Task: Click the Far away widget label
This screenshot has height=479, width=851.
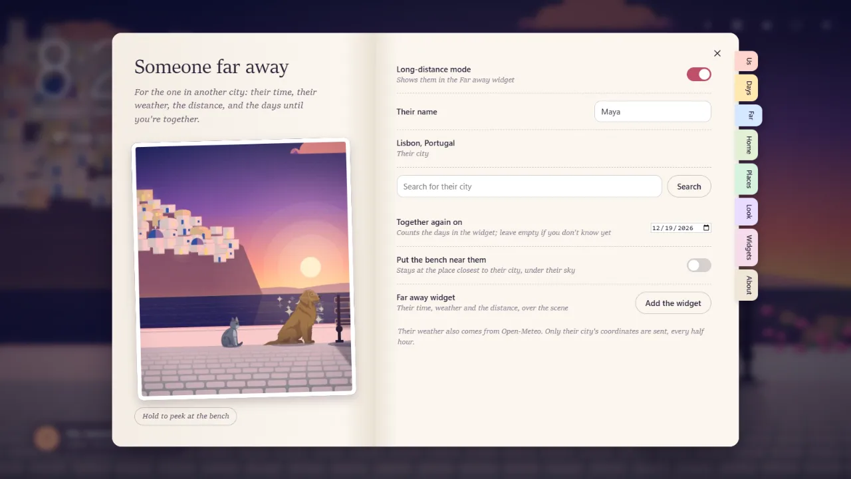Action: [x=425, y=297]
